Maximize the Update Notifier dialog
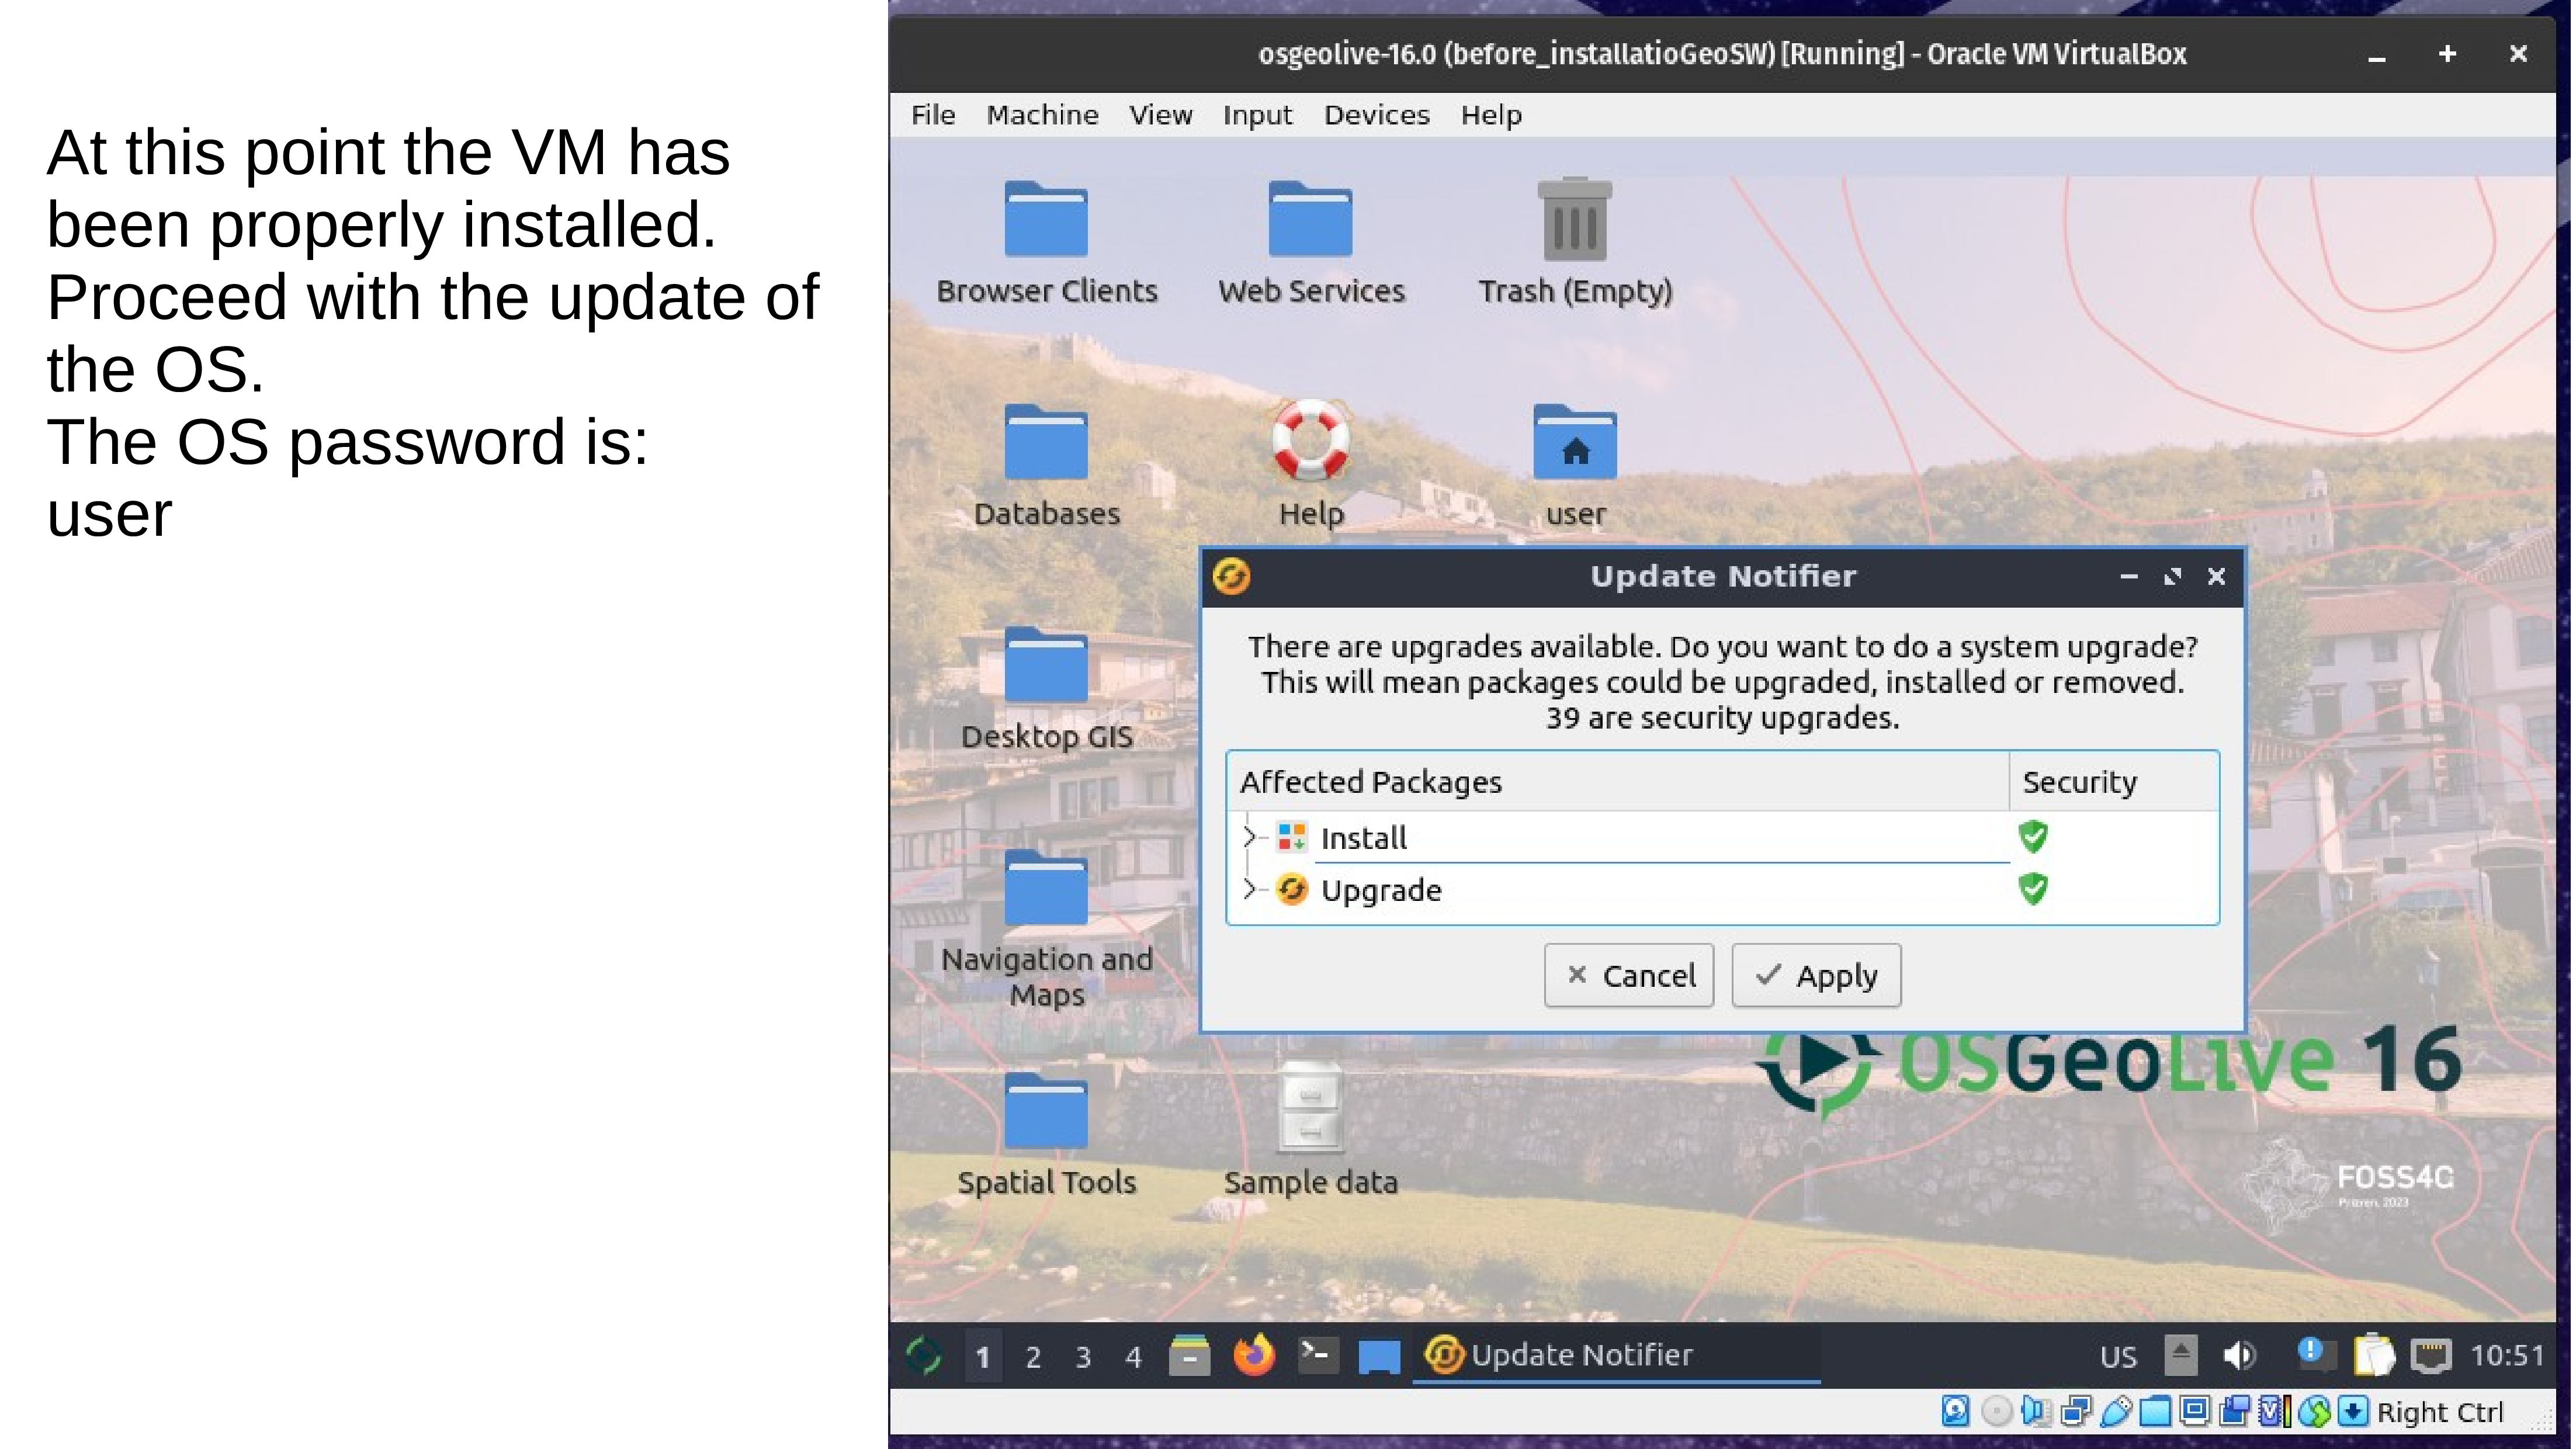Viewport: 2576px width, 1449px height. (x=2172, y=577)
